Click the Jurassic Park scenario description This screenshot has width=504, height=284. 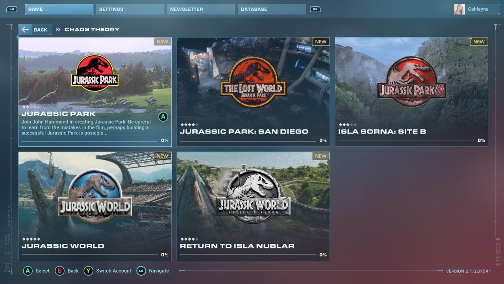(x=86, y=127)
